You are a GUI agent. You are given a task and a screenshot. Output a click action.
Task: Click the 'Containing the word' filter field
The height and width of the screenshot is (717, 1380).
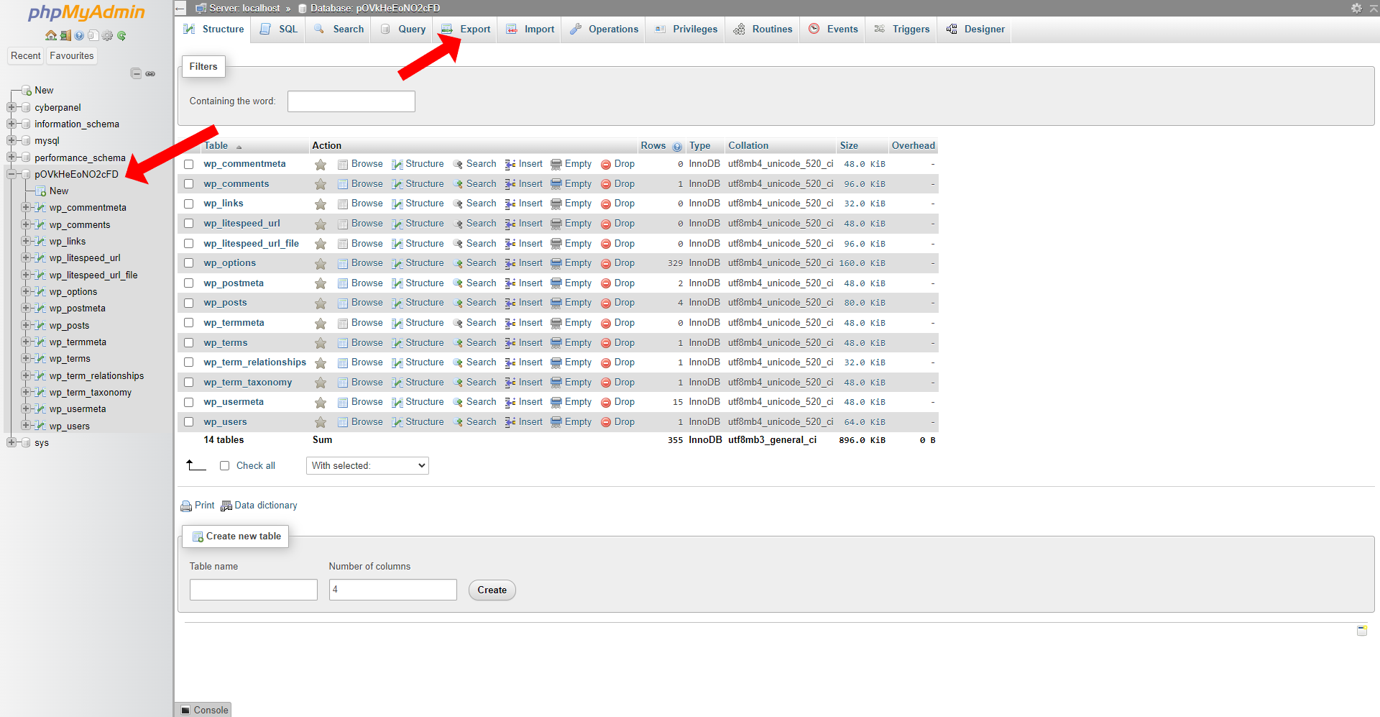[351, 101]
